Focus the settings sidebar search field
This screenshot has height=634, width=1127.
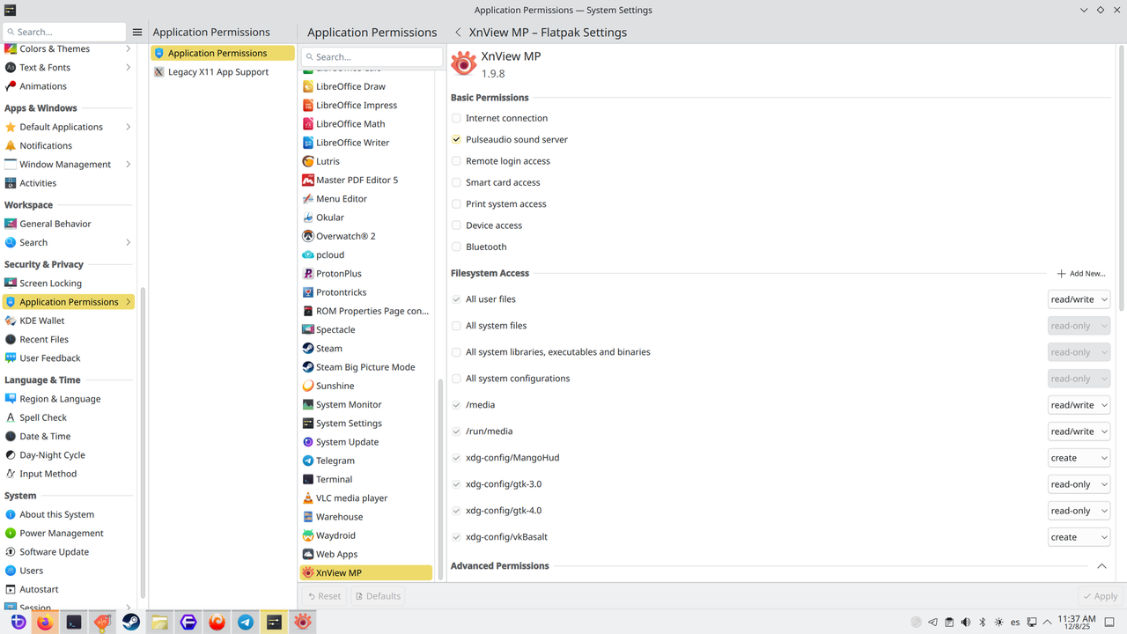[64, 32]
